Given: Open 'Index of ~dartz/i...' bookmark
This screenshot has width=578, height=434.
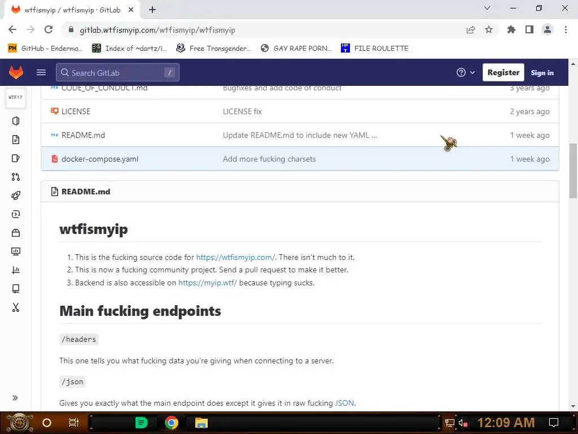Looking at the screenshot, I should pyautogui.click(x=129, y=49).
